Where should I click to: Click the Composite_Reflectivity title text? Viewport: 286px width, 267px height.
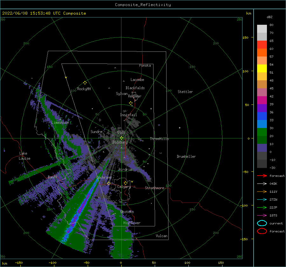click(x=143, y=5)
